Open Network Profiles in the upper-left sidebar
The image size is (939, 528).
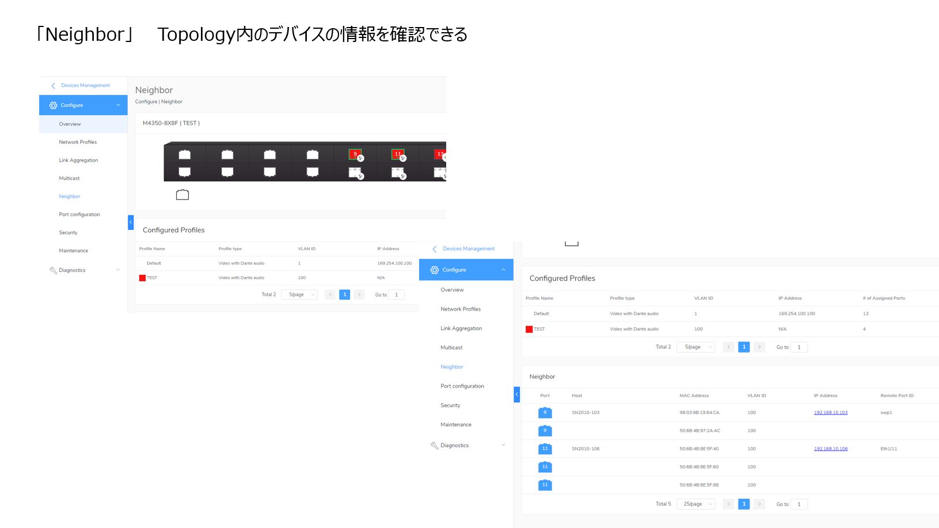coord(78,142)
